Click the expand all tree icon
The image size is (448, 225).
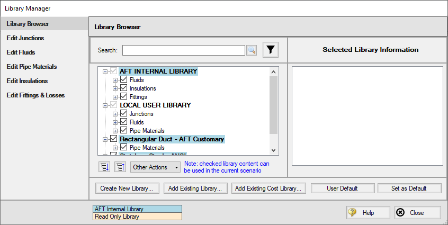point(104,167)
